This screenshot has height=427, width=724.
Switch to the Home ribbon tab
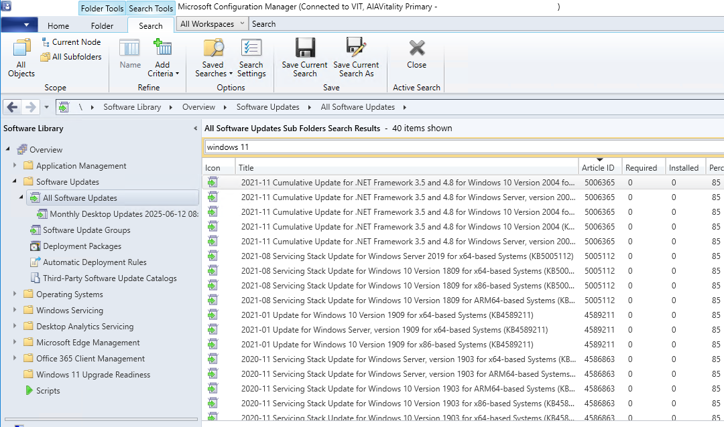click(58, 26)
